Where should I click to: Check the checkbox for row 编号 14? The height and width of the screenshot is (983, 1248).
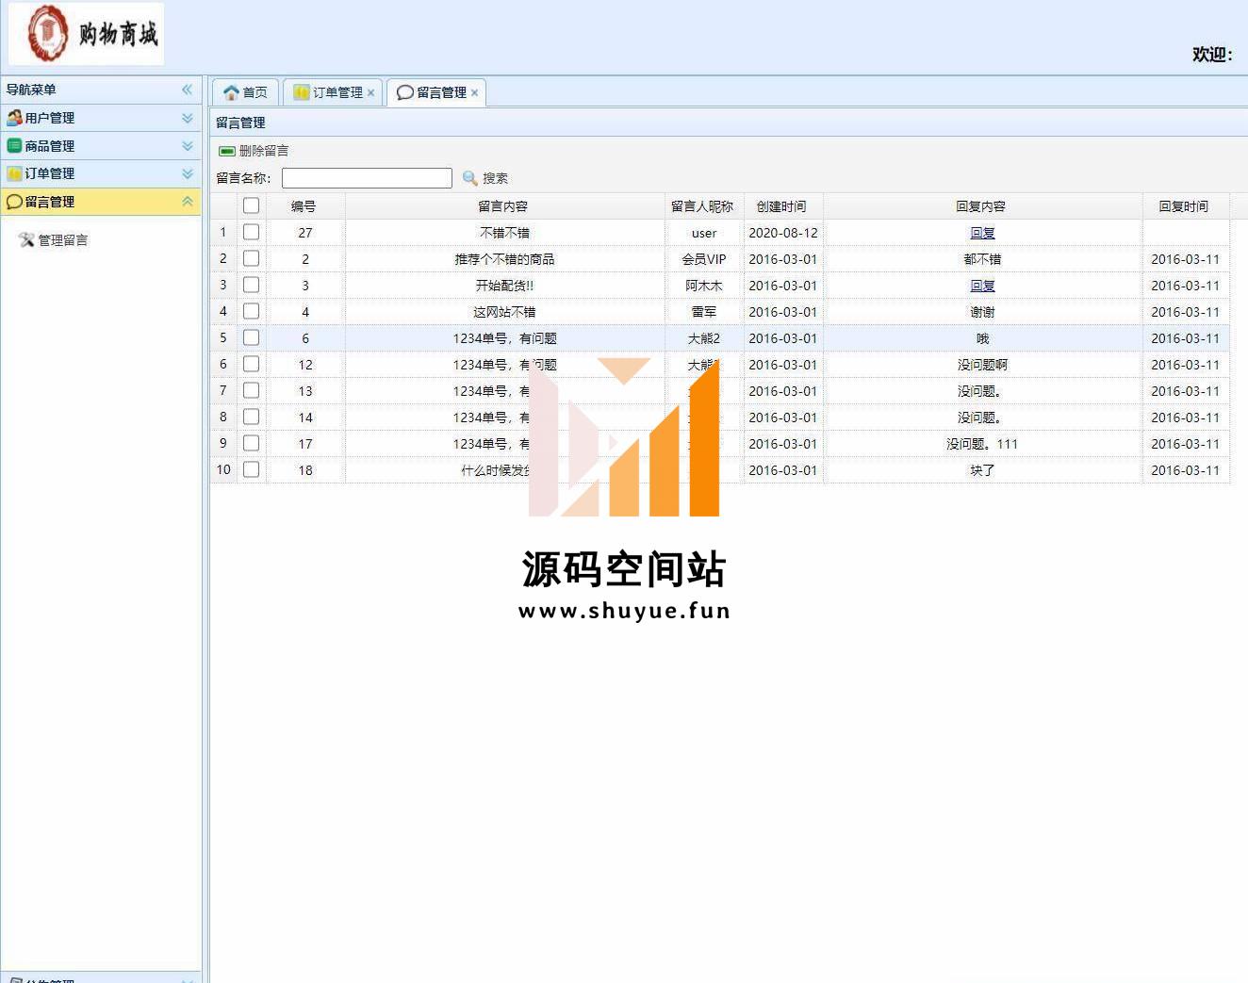(251, 417)
